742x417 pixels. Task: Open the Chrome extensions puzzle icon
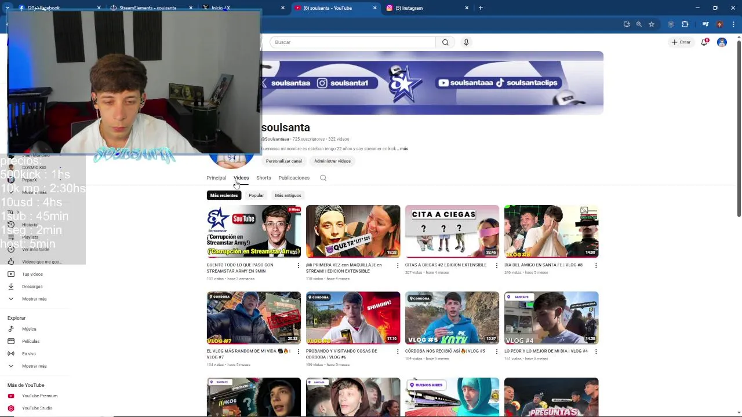[685, 24]
